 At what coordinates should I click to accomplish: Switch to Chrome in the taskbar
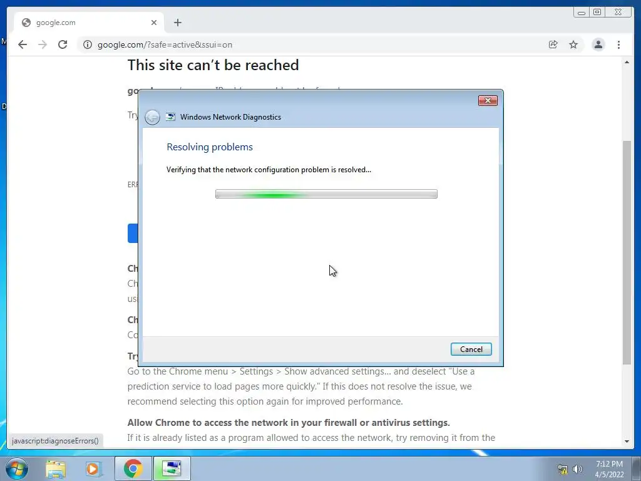pos(133,468)
